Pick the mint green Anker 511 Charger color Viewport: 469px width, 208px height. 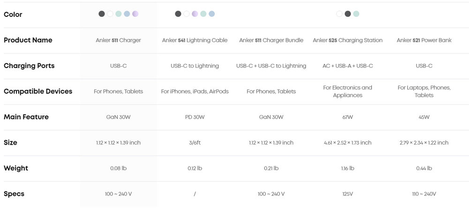[x=119, y=14]
